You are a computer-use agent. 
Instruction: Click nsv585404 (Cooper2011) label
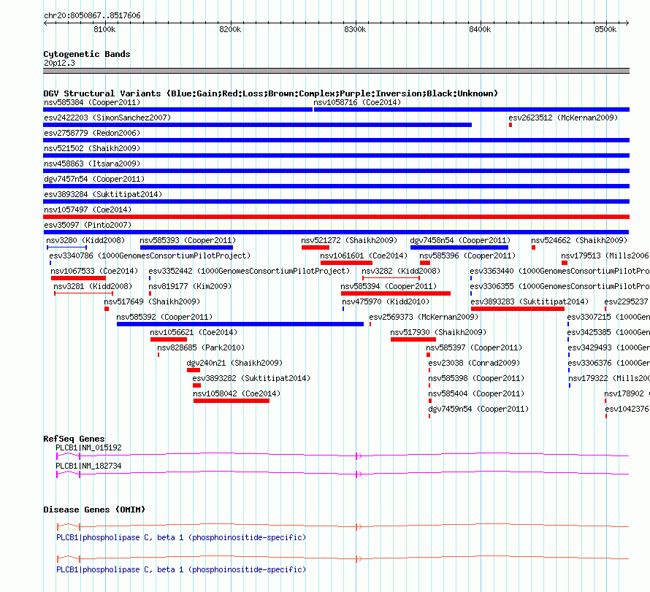(476, 393)
